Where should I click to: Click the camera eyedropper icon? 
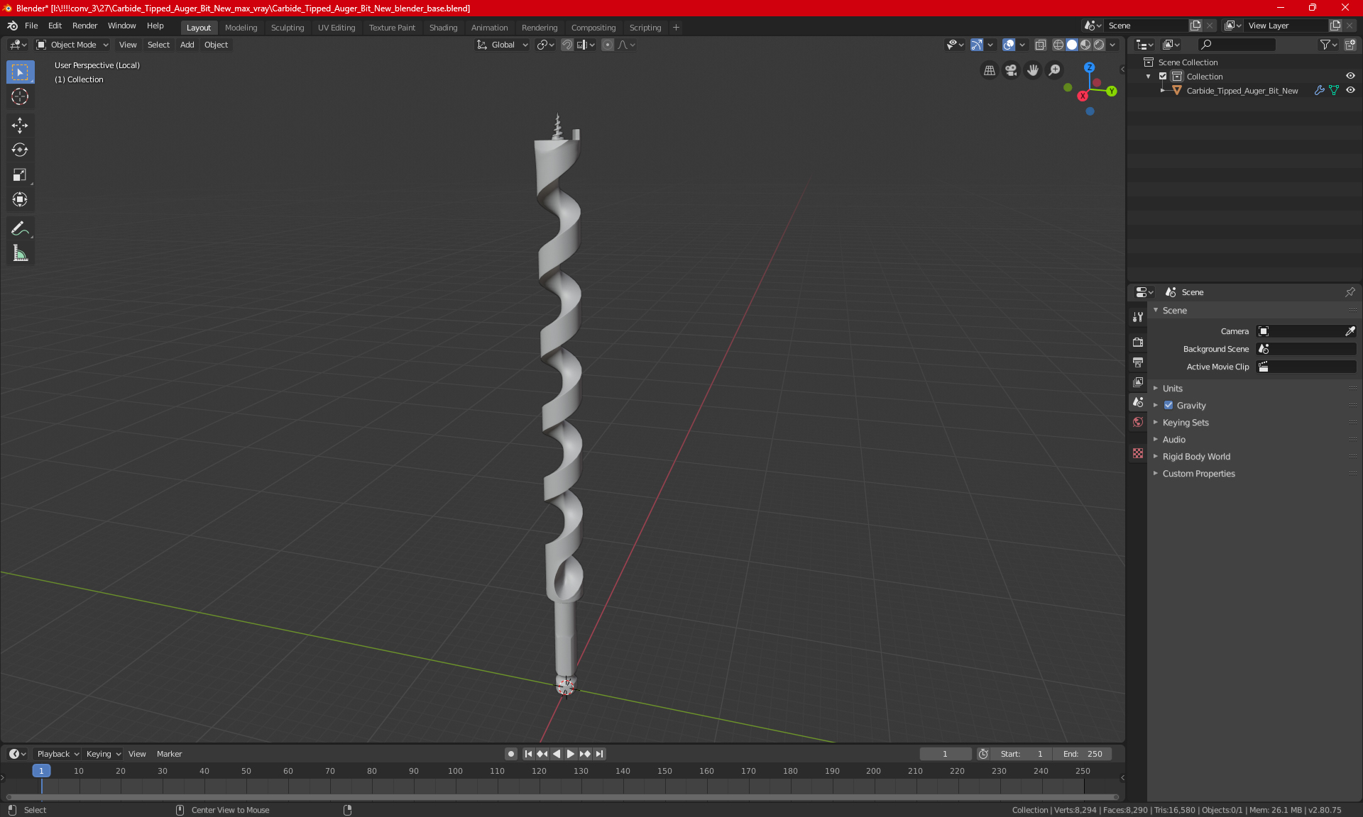[1350, 331]
